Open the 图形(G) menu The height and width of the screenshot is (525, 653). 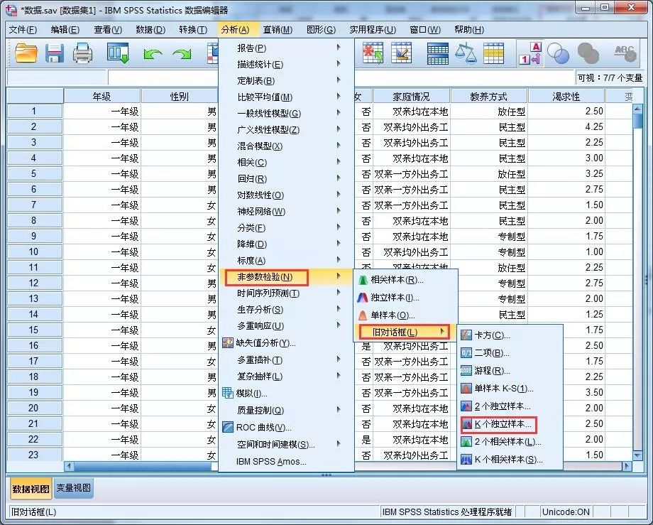321,30
